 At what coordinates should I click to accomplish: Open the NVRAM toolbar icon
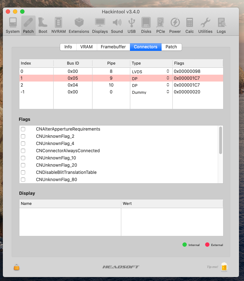[x=58, y=26]
